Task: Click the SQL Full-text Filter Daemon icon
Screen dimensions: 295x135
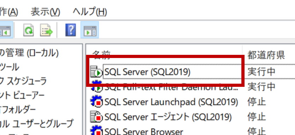Action: tap(97, 86)
